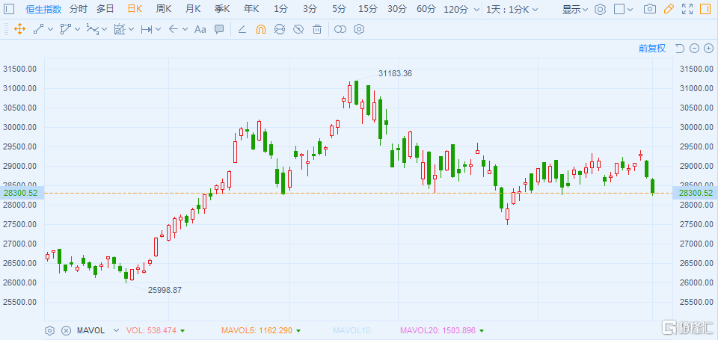The width and height of the screenshot is (718, 340).
Task: Open MAVOL indicator settings gear
Action: [x=50, y=330]
